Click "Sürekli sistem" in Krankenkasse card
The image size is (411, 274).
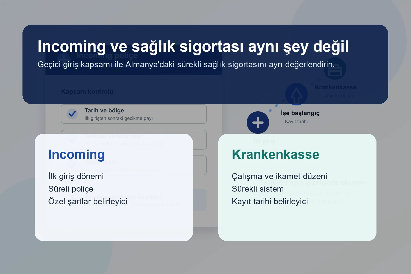point(258,189)
